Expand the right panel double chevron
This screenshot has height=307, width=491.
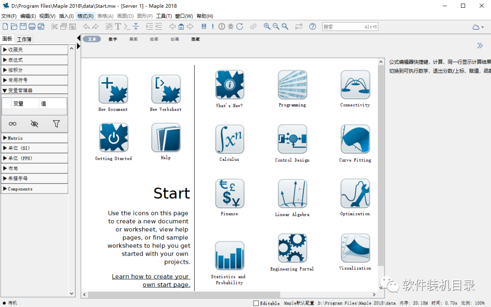[480, 46]
